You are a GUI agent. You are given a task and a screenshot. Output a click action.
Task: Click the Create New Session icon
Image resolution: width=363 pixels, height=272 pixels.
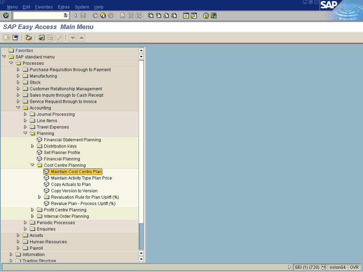[x=185, y=16]
